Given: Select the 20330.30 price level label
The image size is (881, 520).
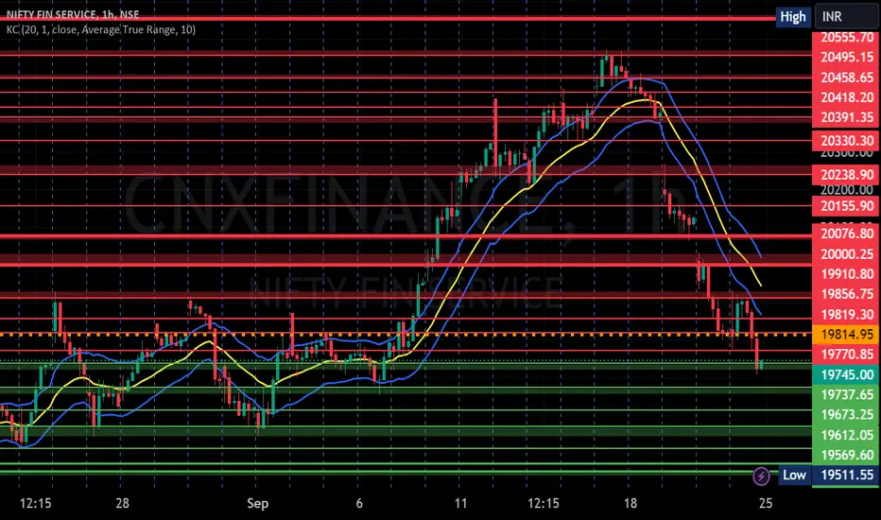Looking at the screenshot, I should coord(846,141).
